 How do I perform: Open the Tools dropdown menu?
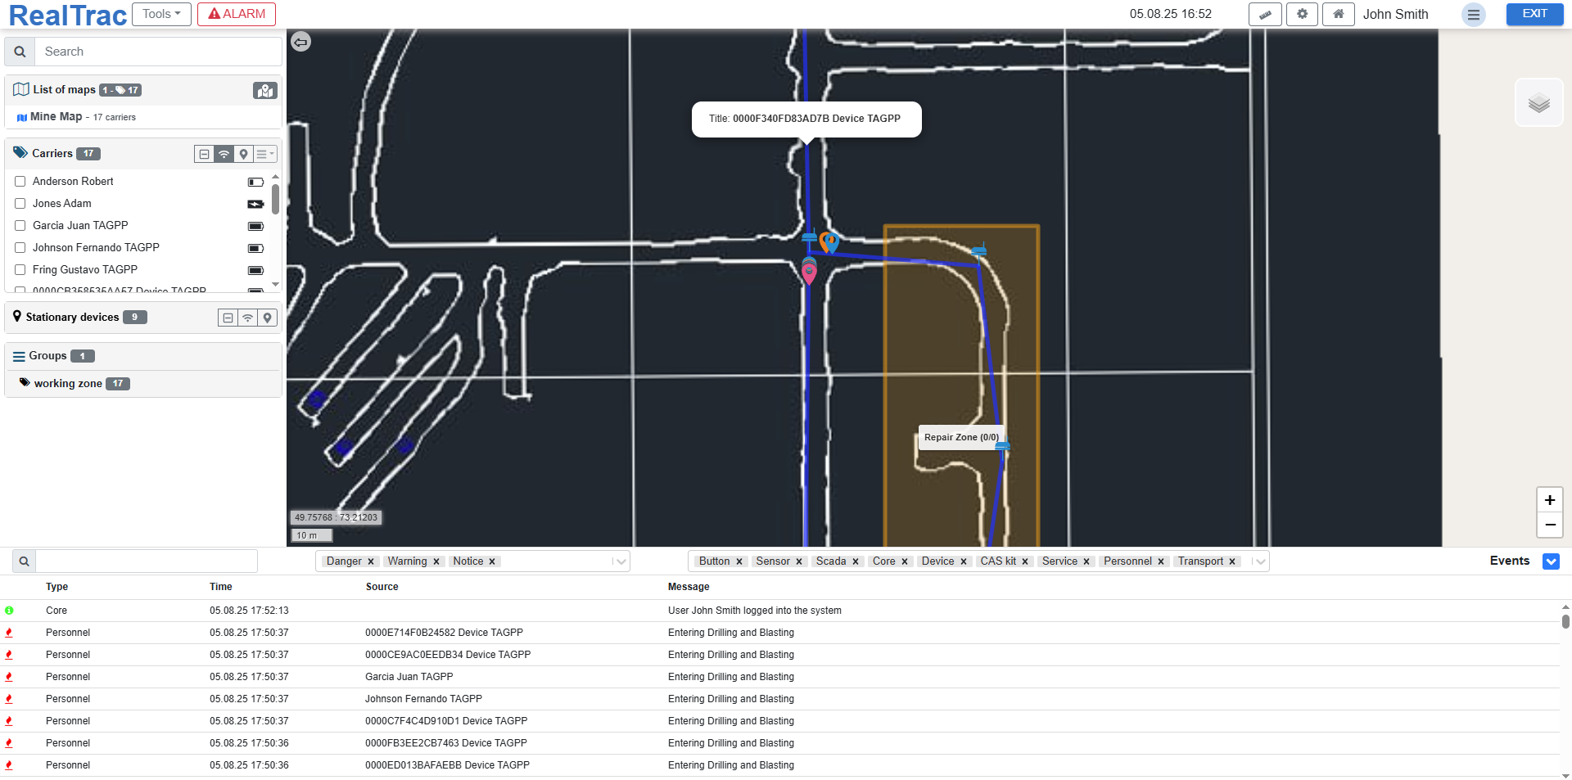(161, 14)
